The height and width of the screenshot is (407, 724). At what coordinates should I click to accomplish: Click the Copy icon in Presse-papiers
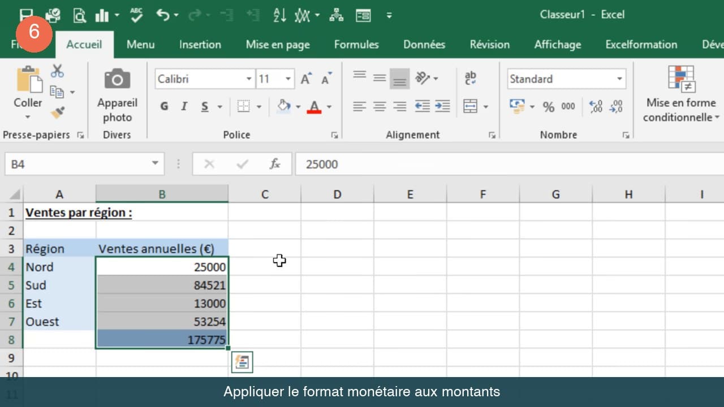pyautogui.click(x=57, y=91)
